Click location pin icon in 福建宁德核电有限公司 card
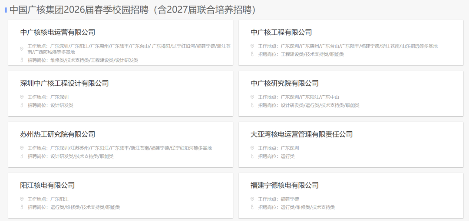The image size is (469, 221). click(x=252, y=199)
